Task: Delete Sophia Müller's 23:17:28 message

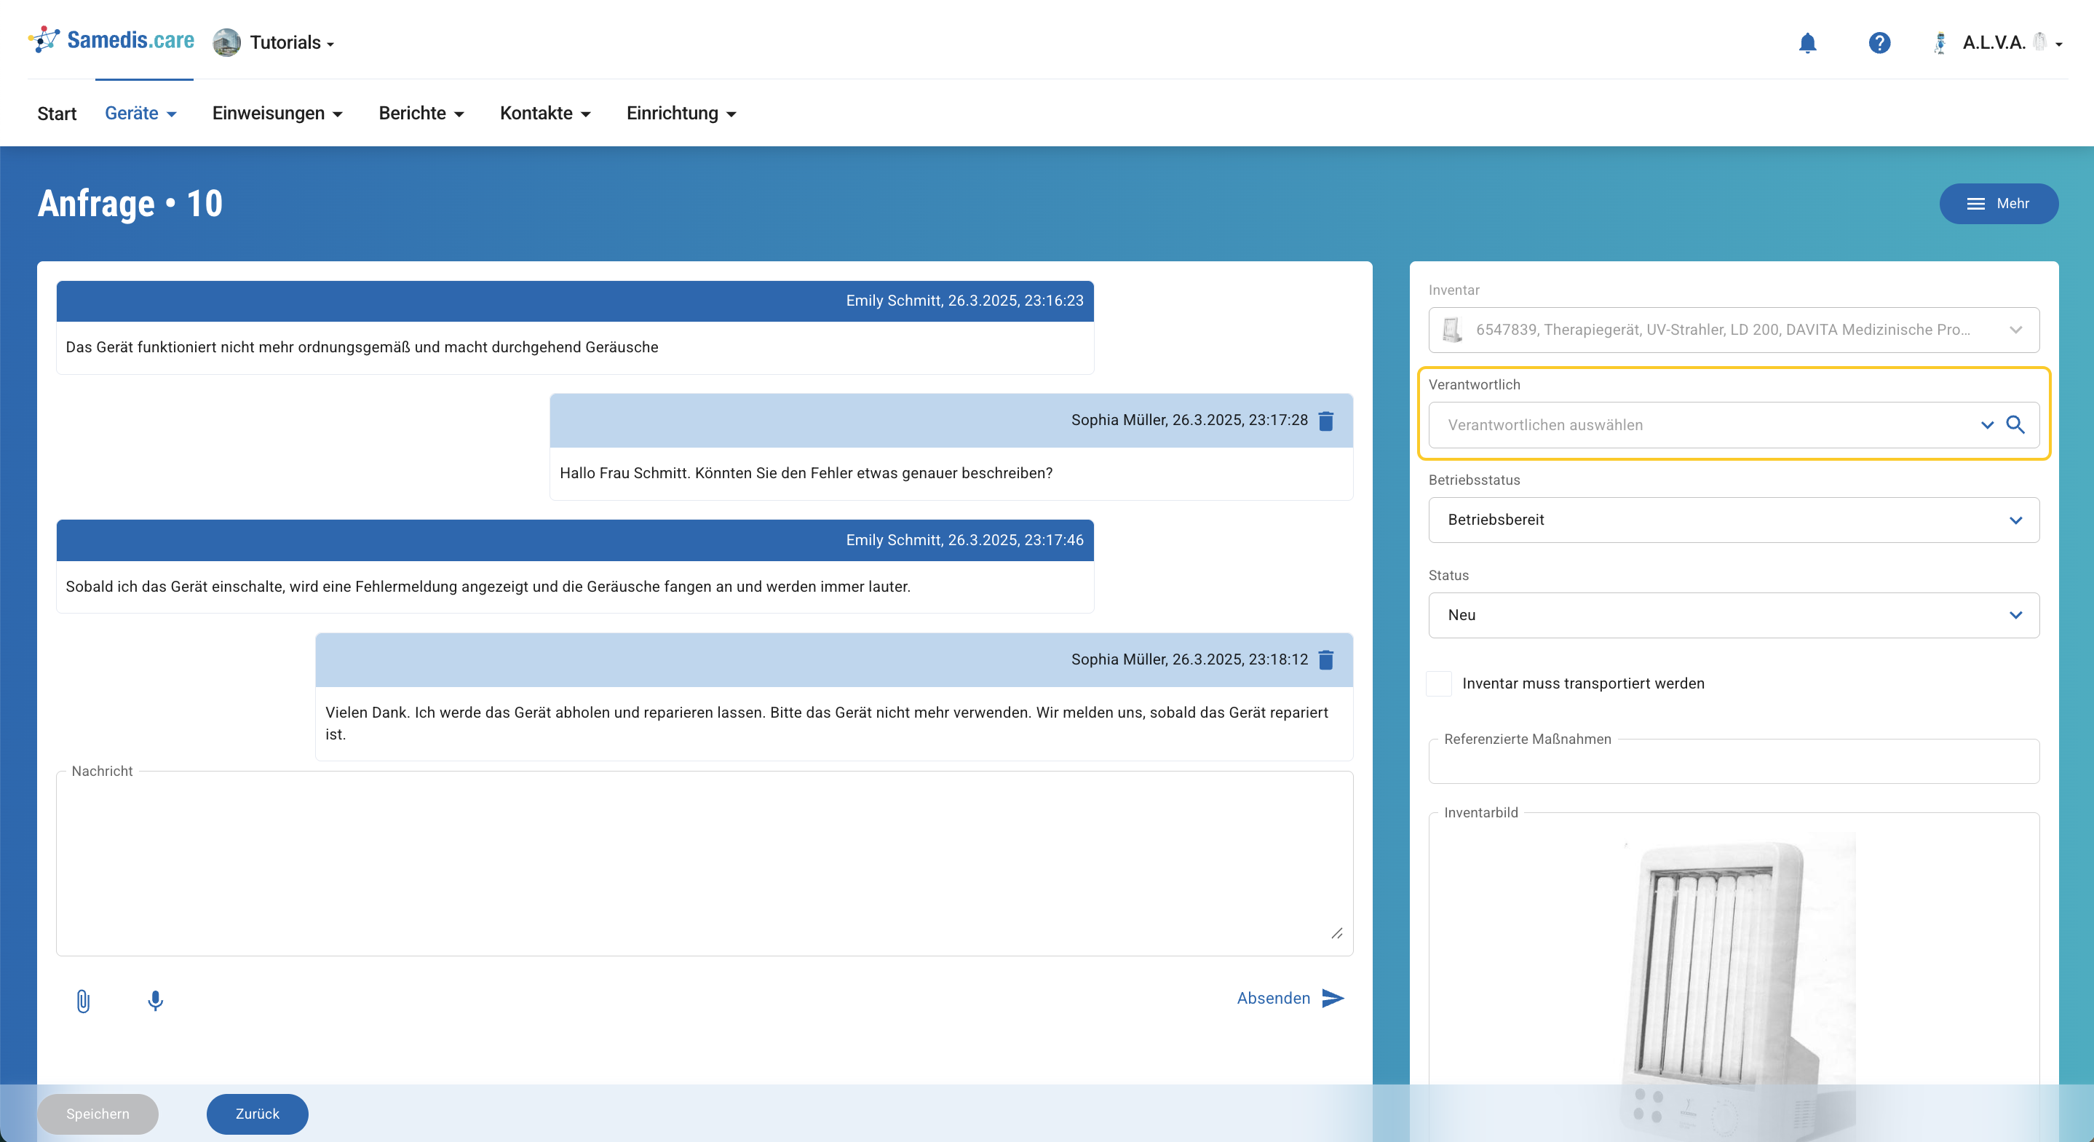Action: coord(1326,420)
